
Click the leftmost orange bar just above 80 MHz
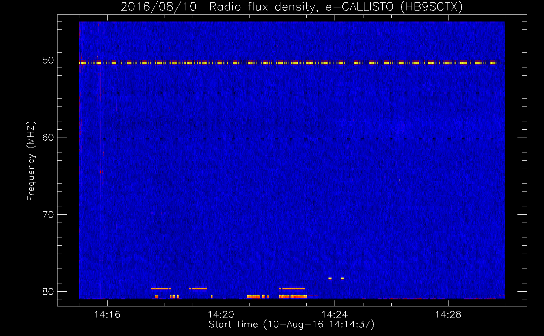coord(160,289)
